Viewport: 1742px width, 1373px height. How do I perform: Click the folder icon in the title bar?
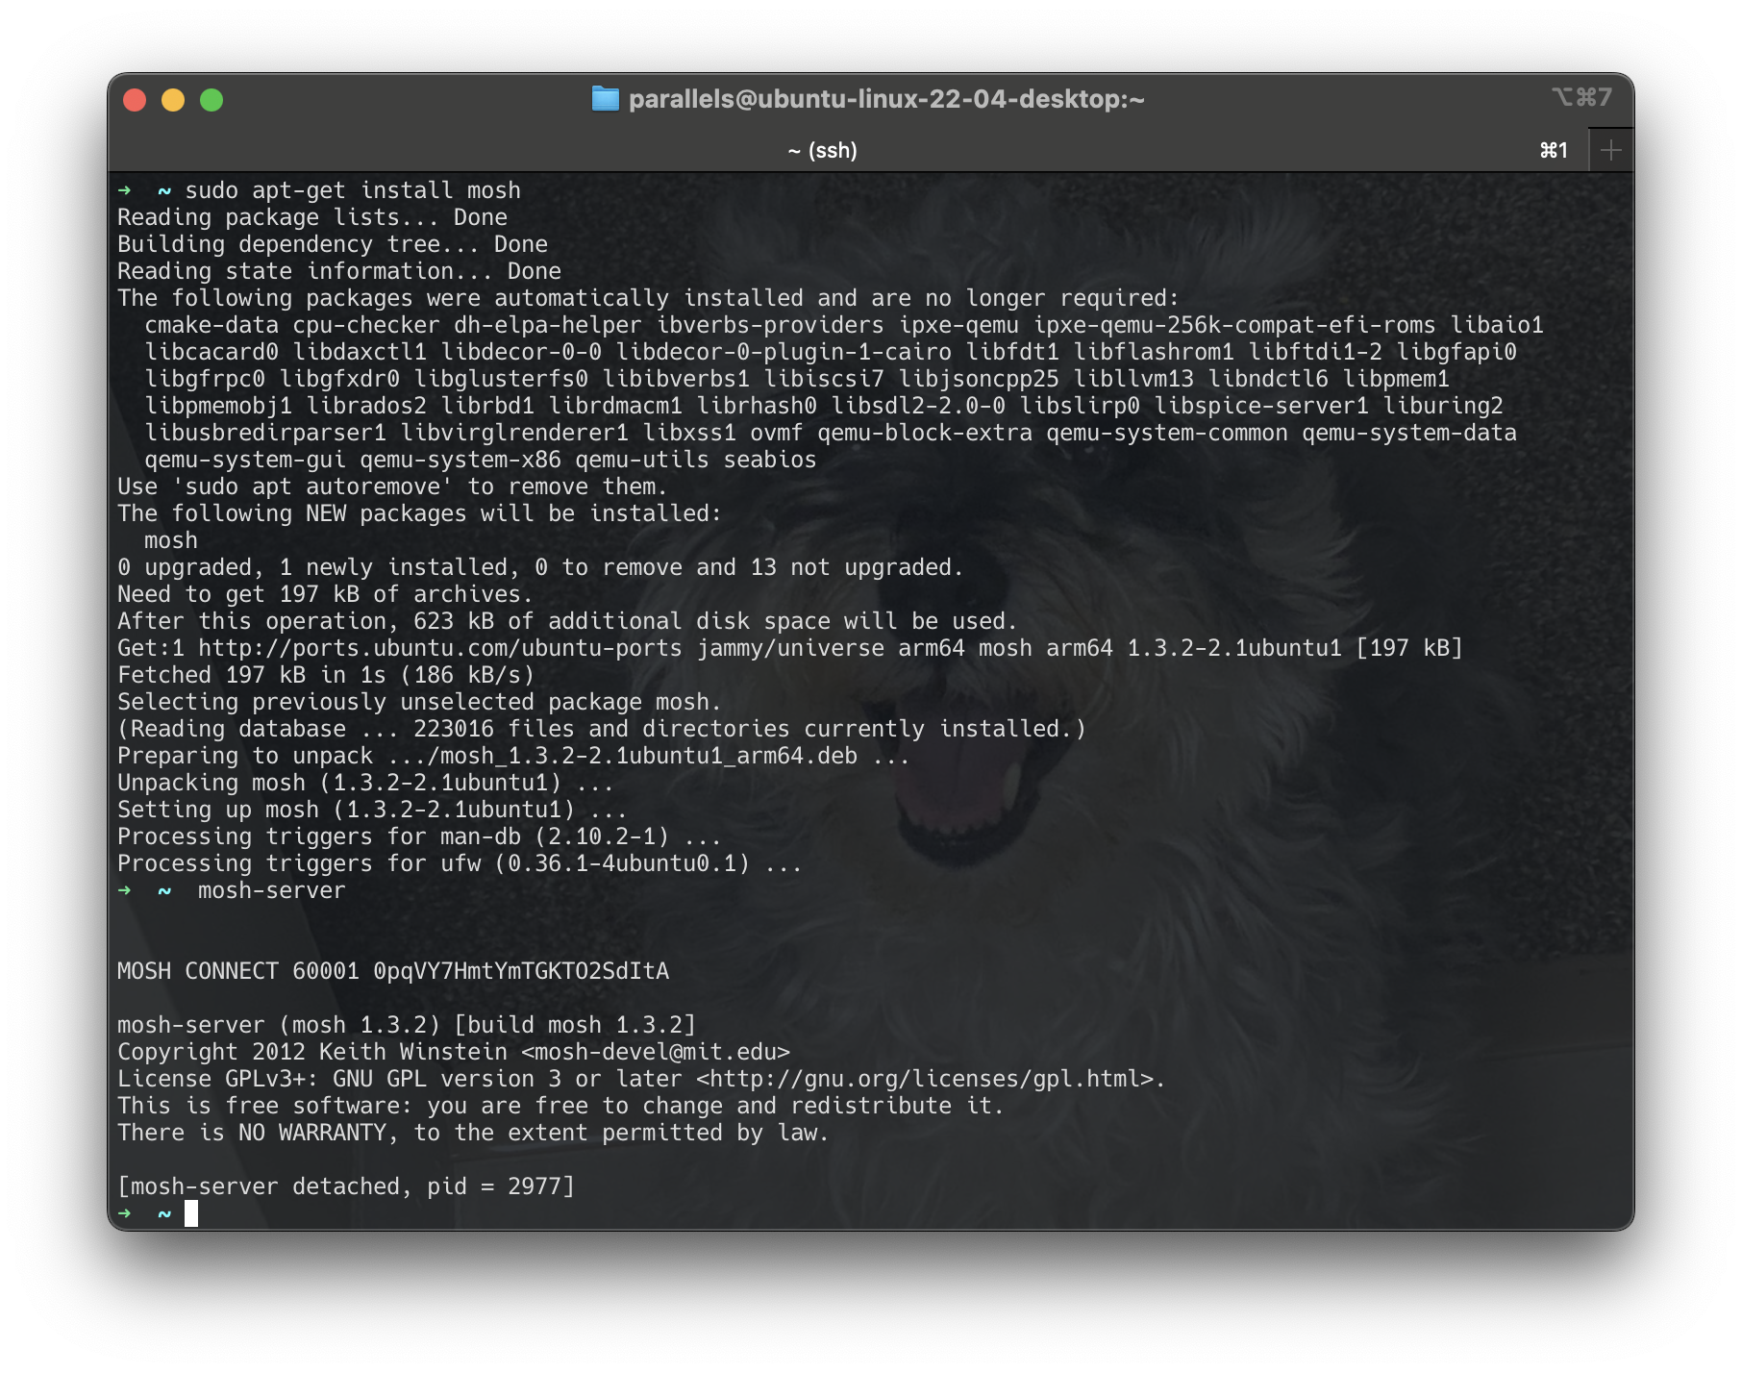tap(605, 98)
